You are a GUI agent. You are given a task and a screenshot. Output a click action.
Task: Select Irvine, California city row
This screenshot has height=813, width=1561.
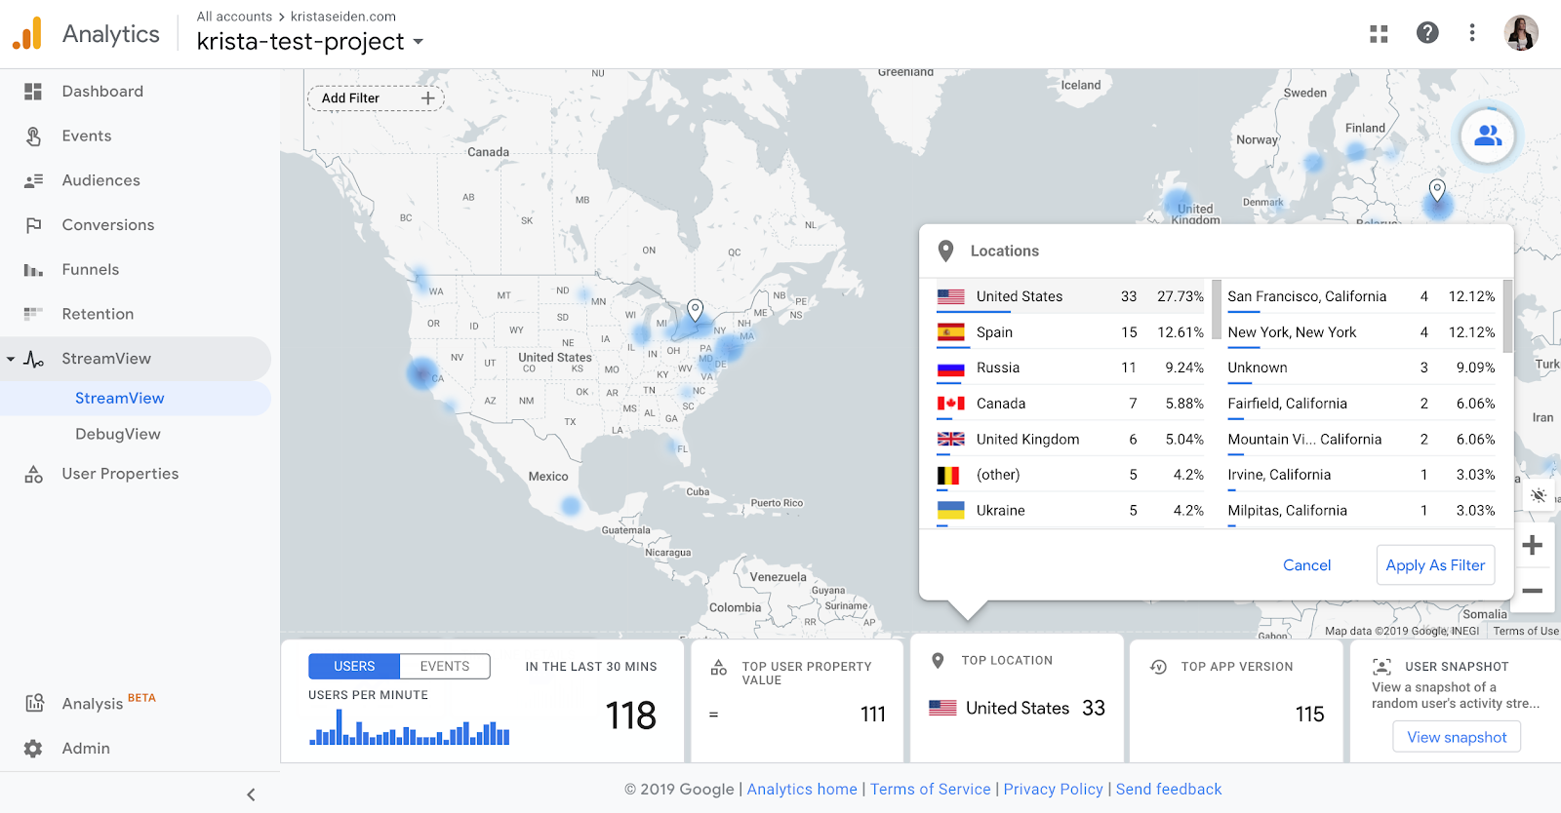(1362, 475)
